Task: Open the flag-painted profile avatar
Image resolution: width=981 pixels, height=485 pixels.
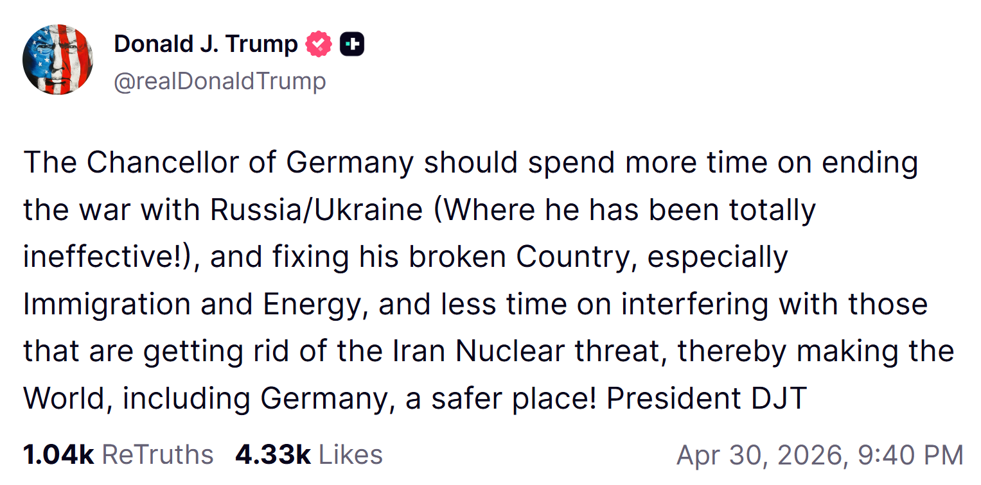Action: (58, 60)
